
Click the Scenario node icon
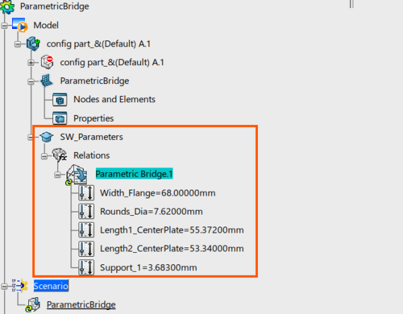[19, 286]
